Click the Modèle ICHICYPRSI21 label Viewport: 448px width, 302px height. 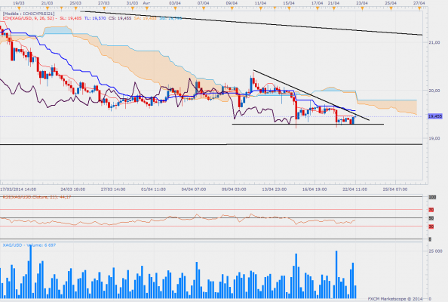(x=29, y=14)
